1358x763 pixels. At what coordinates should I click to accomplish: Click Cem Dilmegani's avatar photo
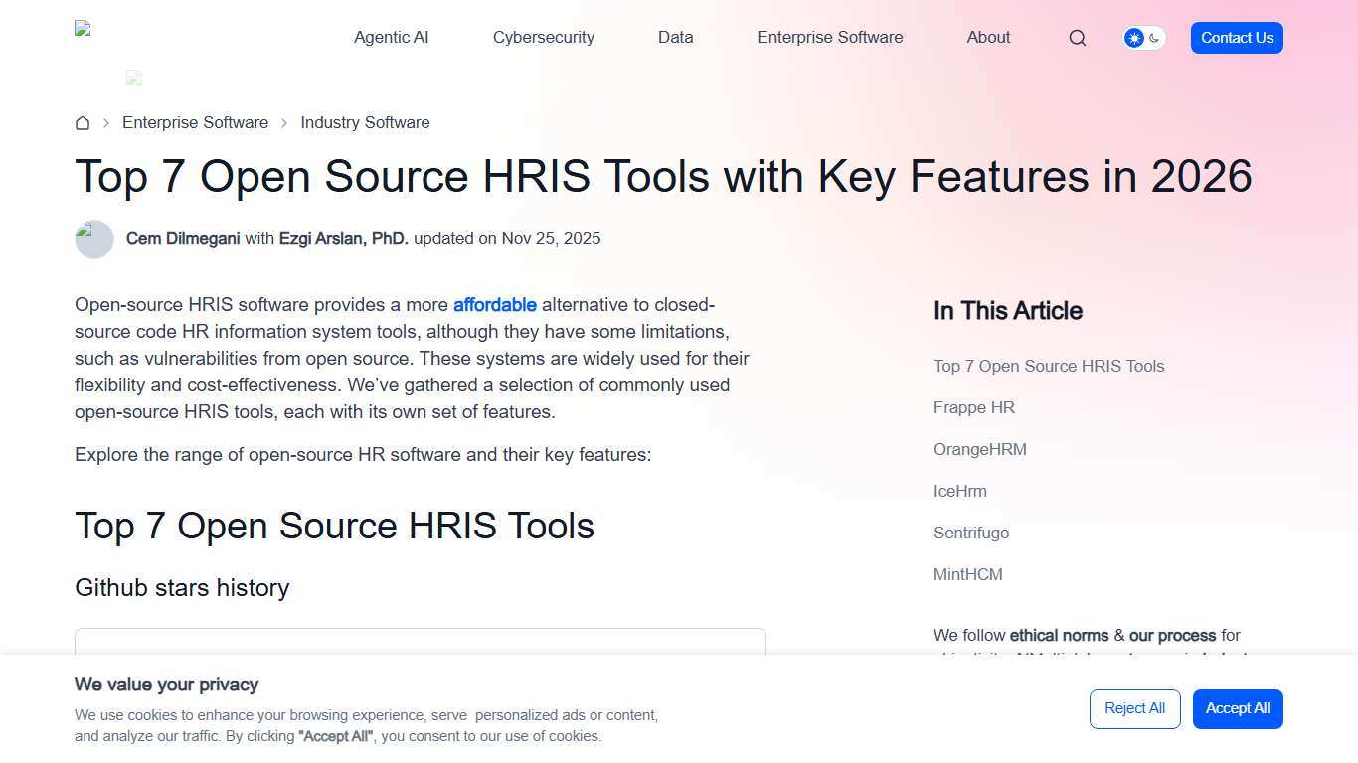click(x=93, y=238)
